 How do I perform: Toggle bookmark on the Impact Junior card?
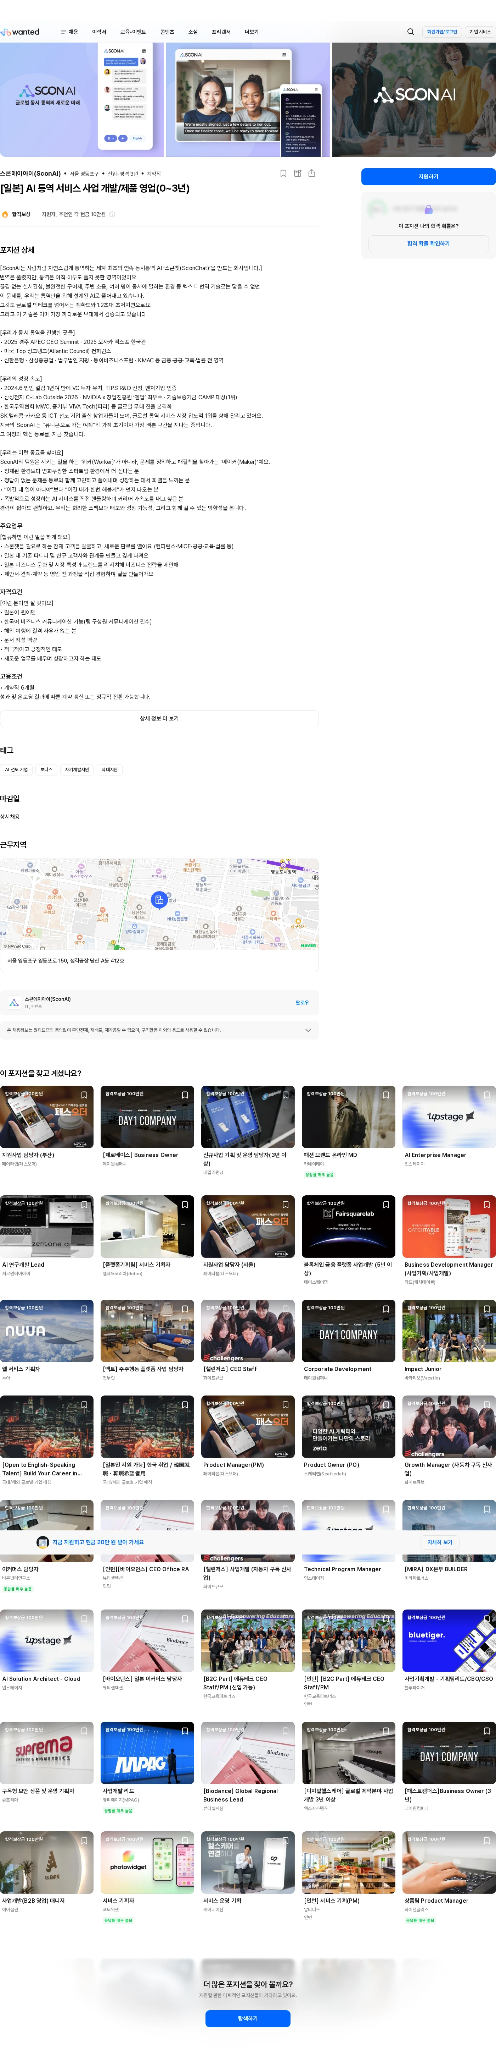(x=486, y=1309)
